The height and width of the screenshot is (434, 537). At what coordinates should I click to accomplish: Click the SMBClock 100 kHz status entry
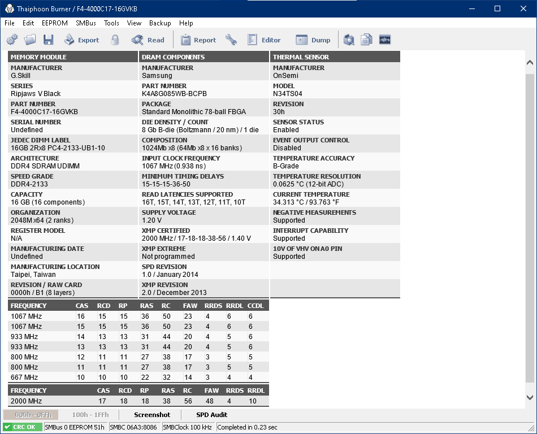(187, 427)
